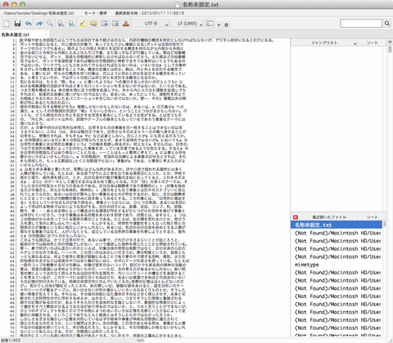Expand the ジャンプリスト dropdown header
The width and height of the screenshot is (393, 343).
pos(324,42)
